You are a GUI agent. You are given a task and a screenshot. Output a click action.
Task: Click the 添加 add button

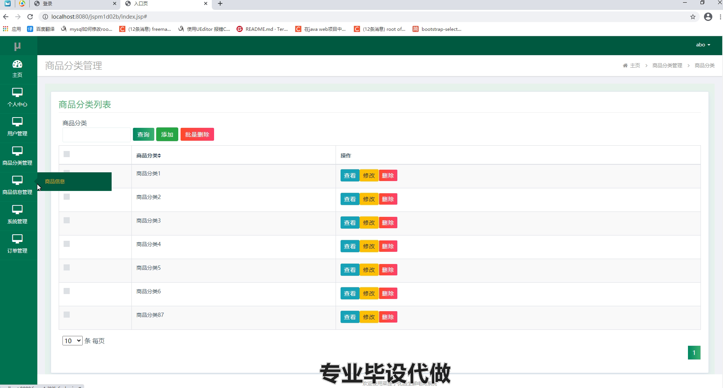[x=167, y=134]
